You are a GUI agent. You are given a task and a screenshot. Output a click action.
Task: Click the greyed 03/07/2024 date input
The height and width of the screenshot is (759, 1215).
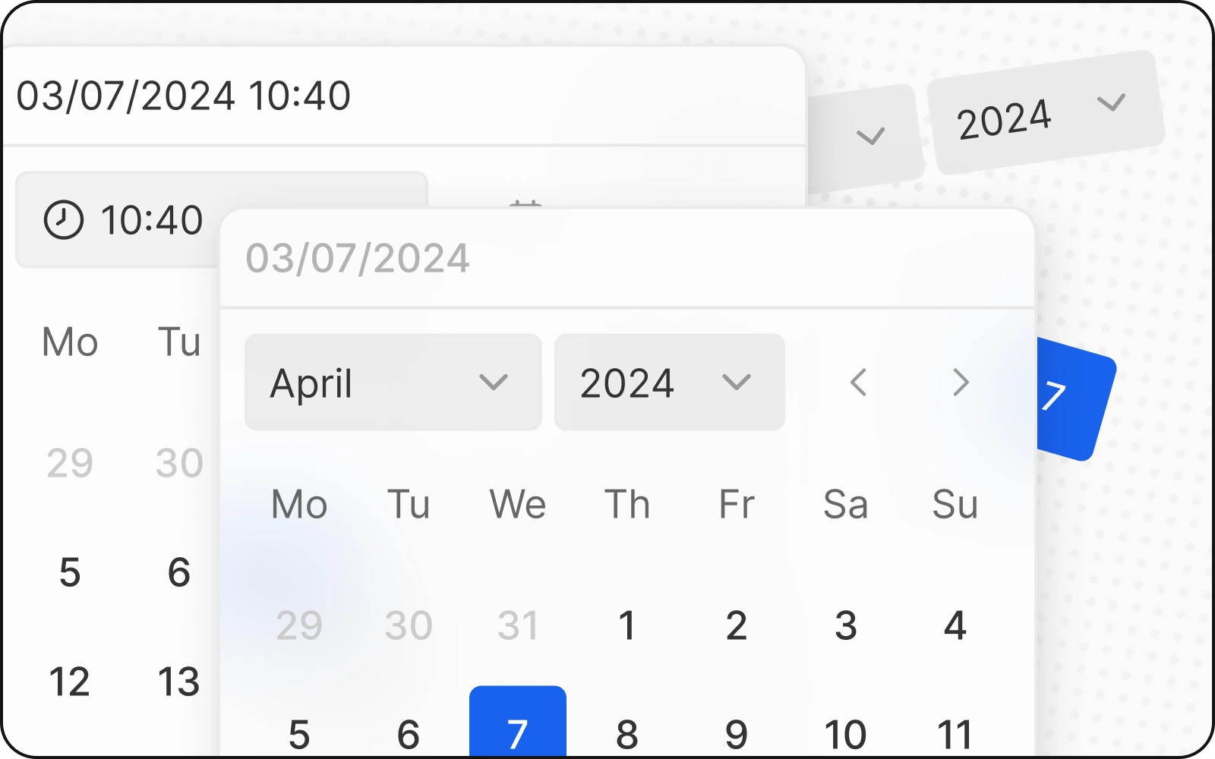pos(626,259)
